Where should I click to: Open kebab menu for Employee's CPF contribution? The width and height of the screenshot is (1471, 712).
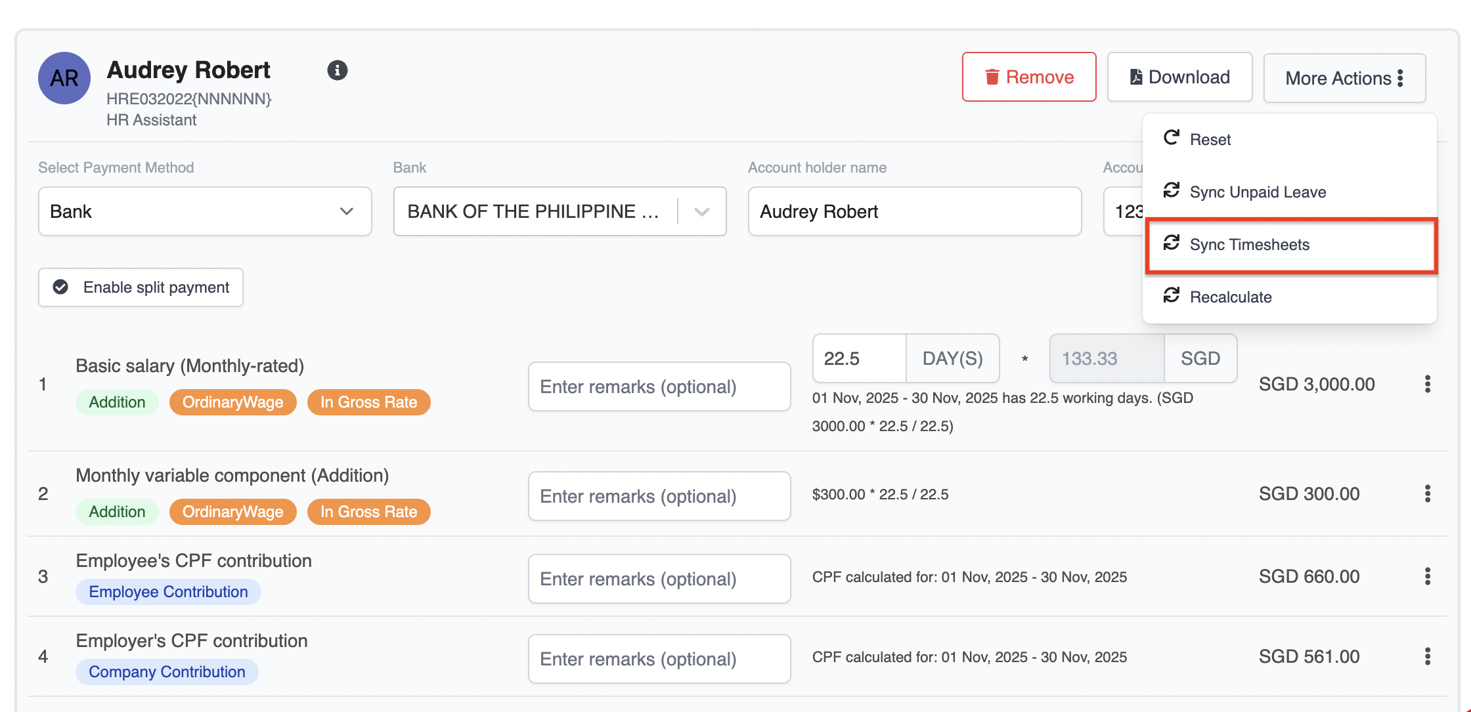point(1427,576)
